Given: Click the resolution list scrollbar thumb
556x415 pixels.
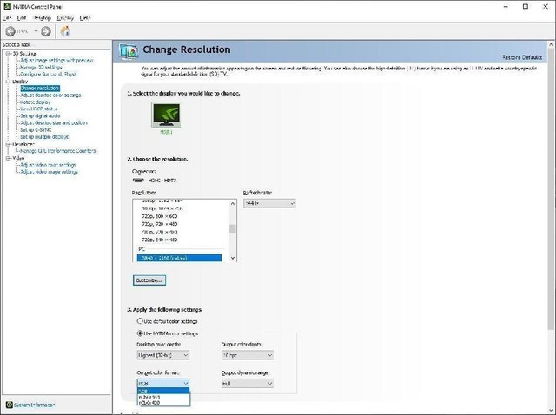Looking at the screenshot, I should pyautogui.click(x=233, y=228).
